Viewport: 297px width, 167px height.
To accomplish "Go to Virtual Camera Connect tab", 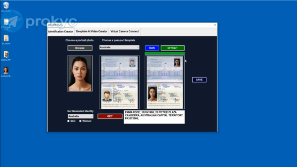I will coord(125,31).
